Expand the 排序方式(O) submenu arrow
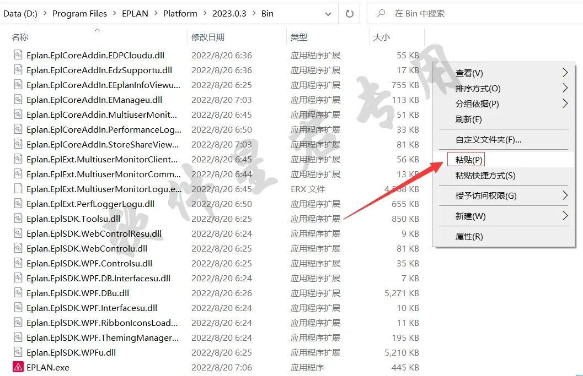Screen dimensions: 583x376 click(x=565, y=88)
